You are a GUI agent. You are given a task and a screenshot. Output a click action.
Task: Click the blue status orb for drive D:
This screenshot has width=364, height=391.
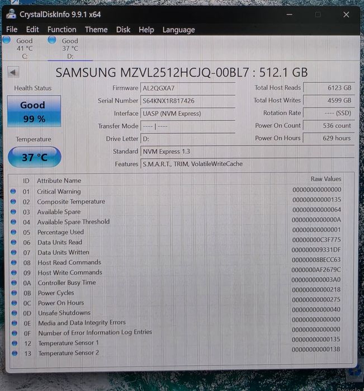click(52, 39)
